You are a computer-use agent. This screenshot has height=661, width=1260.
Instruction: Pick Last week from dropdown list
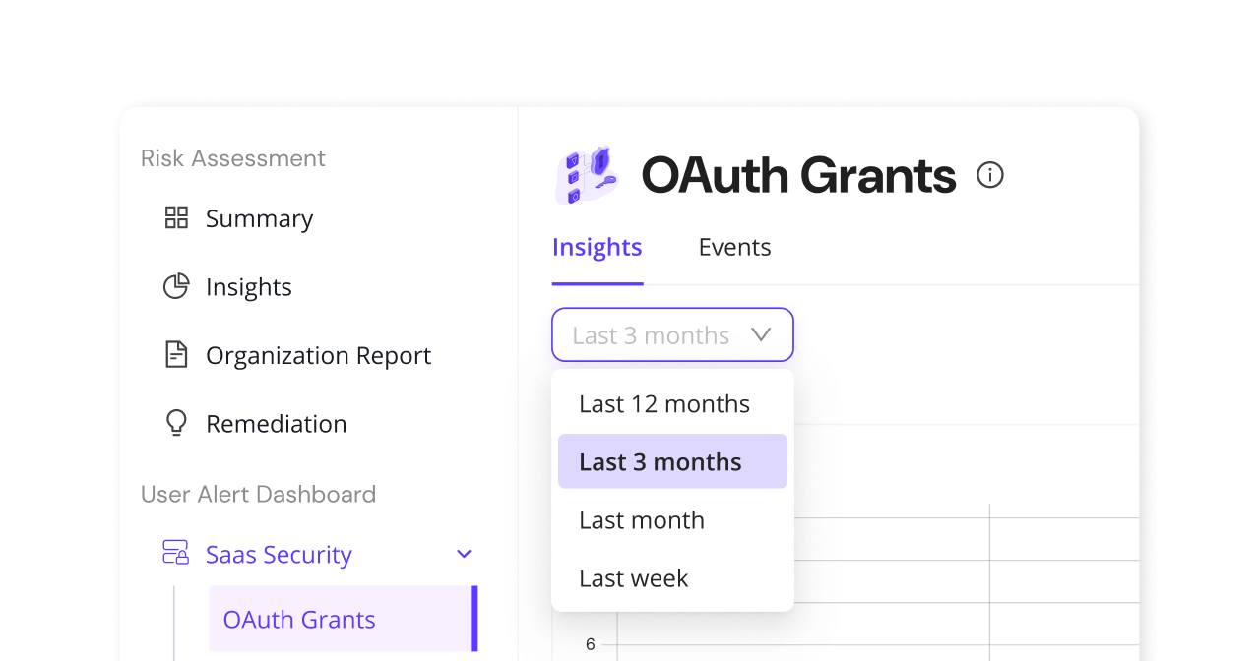click(x=634, y=578)
